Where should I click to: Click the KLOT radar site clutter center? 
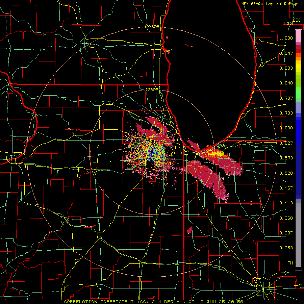click(152, 153)
